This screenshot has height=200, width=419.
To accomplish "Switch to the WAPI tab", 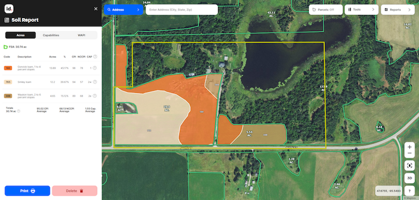I will tap(81, 35).
